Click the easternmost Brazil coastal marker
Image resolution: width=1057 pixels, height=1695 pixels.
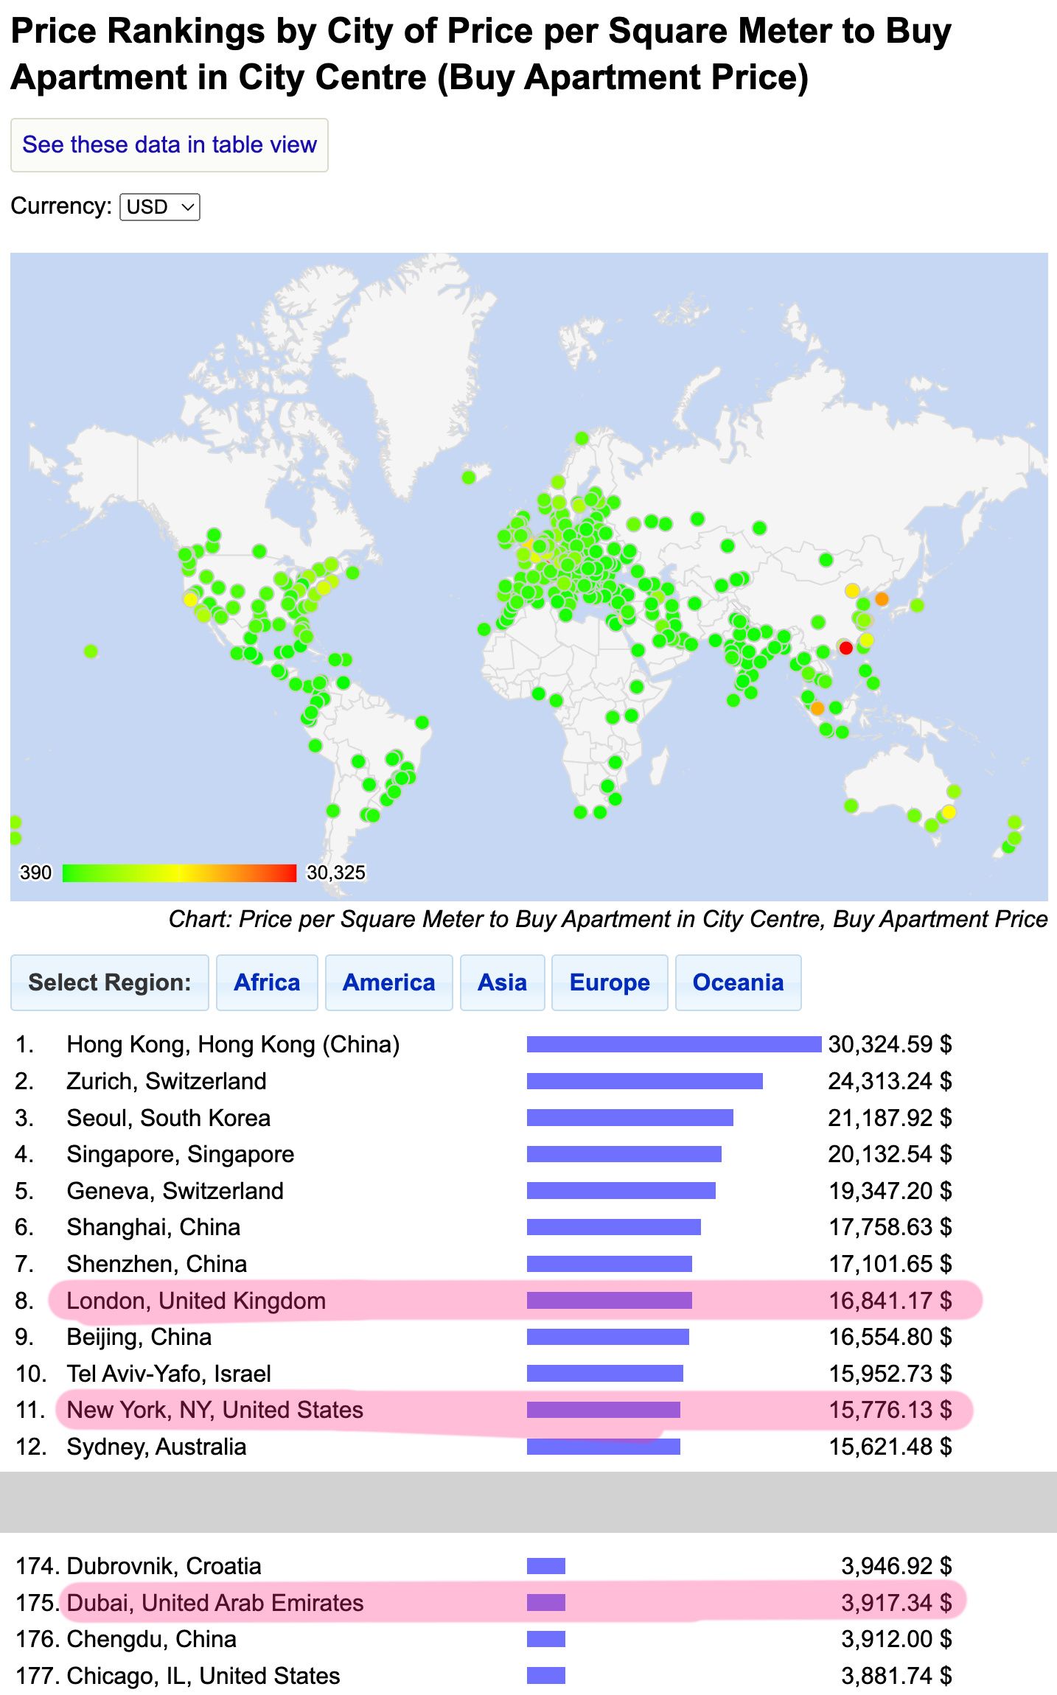422,722
